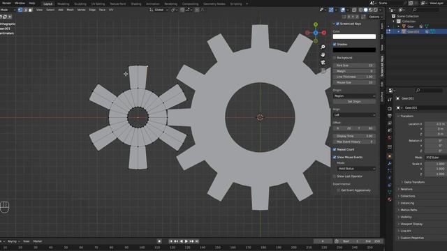Toggle the Repeat Count checkbox
This screenshot has width=447, height=251.
point(335,149)
